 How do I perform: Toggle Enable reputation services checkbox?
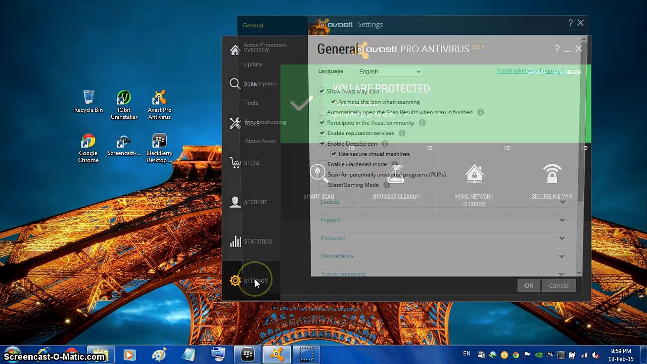tap(322, 133)
